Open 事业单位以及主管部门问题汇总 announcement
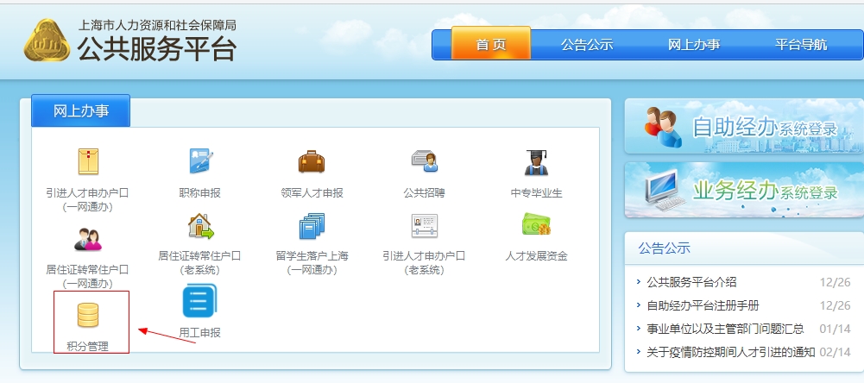This screenshot has height=383, width=864. click(726, 329)
